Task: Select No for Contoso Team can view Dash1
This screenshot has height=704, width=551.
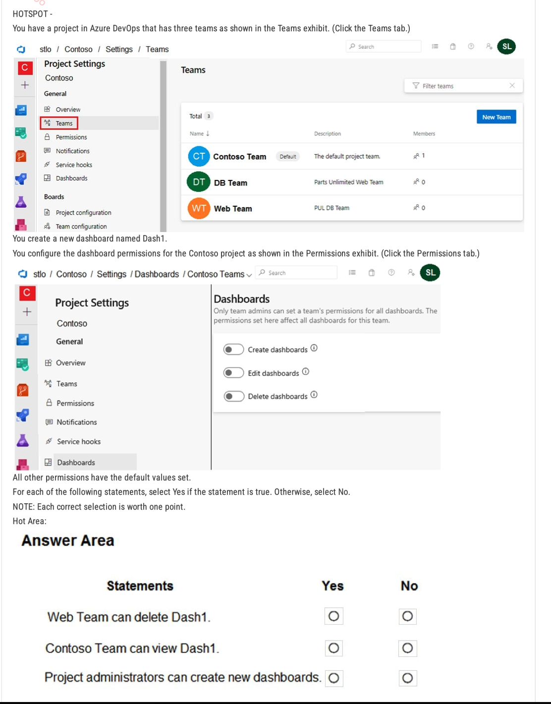Action: coord(407,648)
